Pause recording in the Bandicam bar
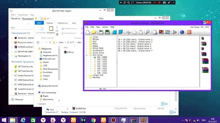220x123 pixels. coord(155,2)
